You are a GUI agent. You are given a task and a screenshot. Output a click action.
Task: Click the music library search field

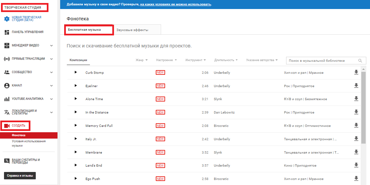pyautogui.click(x=321, y=61)
